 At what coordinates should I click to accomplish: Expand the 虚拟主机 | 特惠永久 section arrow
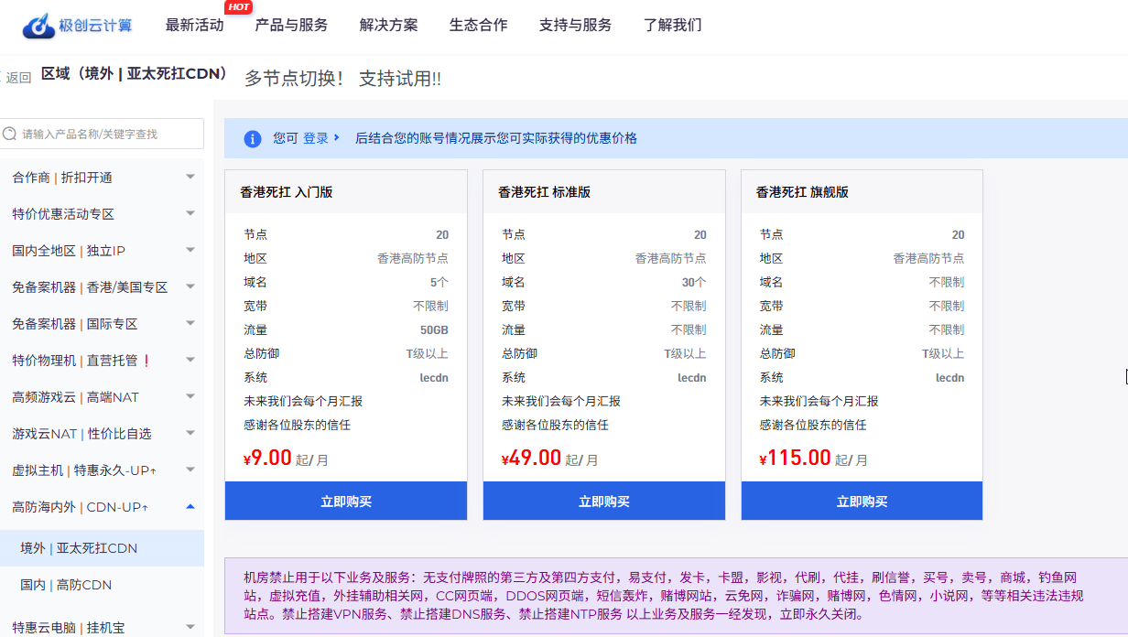click(190, 470)
